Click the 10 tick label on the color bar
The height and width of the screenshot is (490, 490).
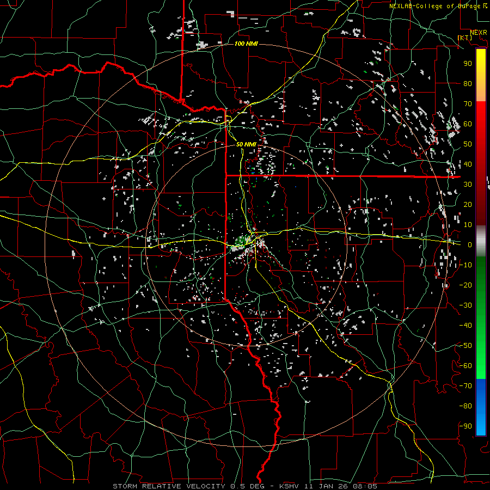point(468,225)
